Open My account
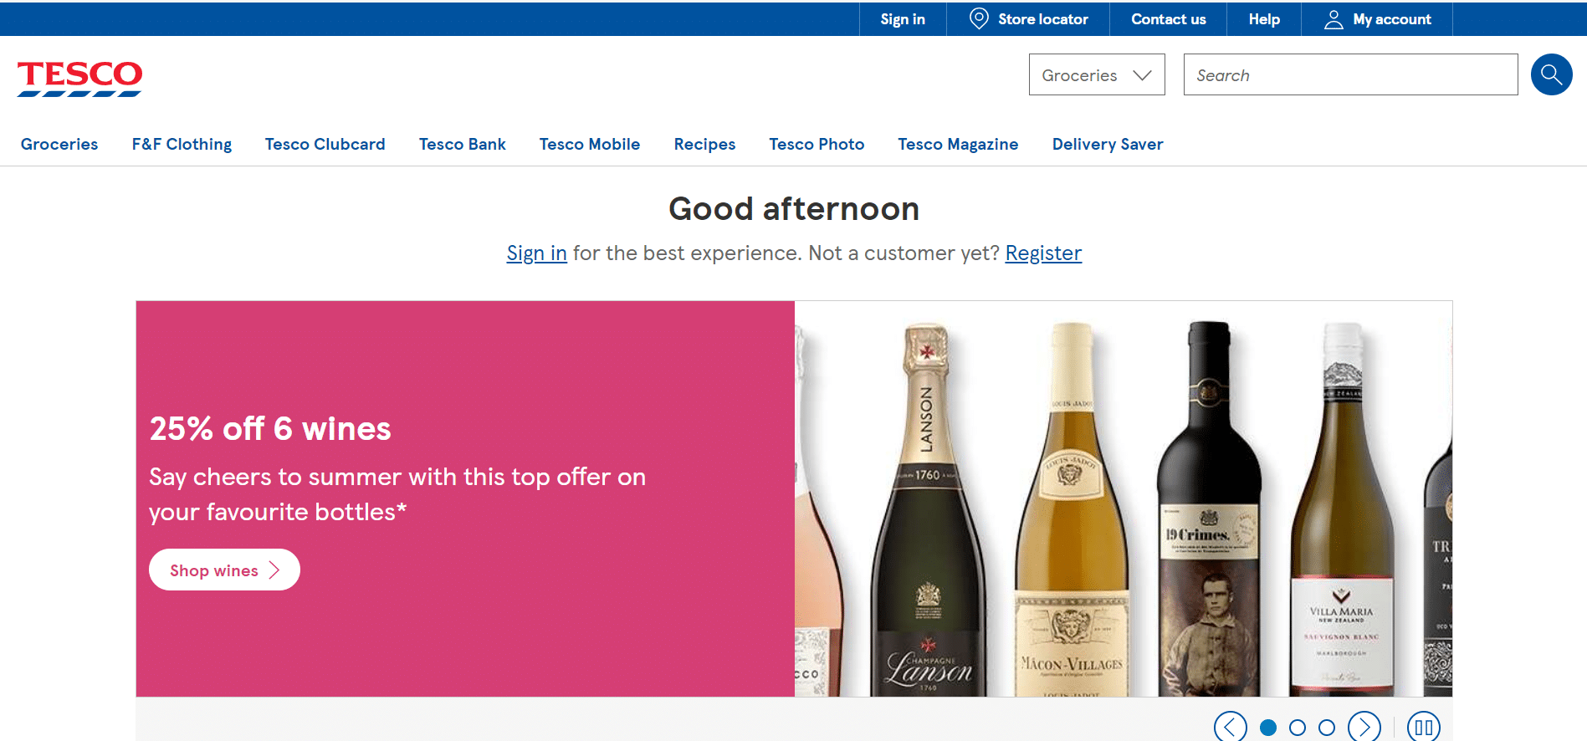The image size is (1587, 741). tap(1377, 19)
